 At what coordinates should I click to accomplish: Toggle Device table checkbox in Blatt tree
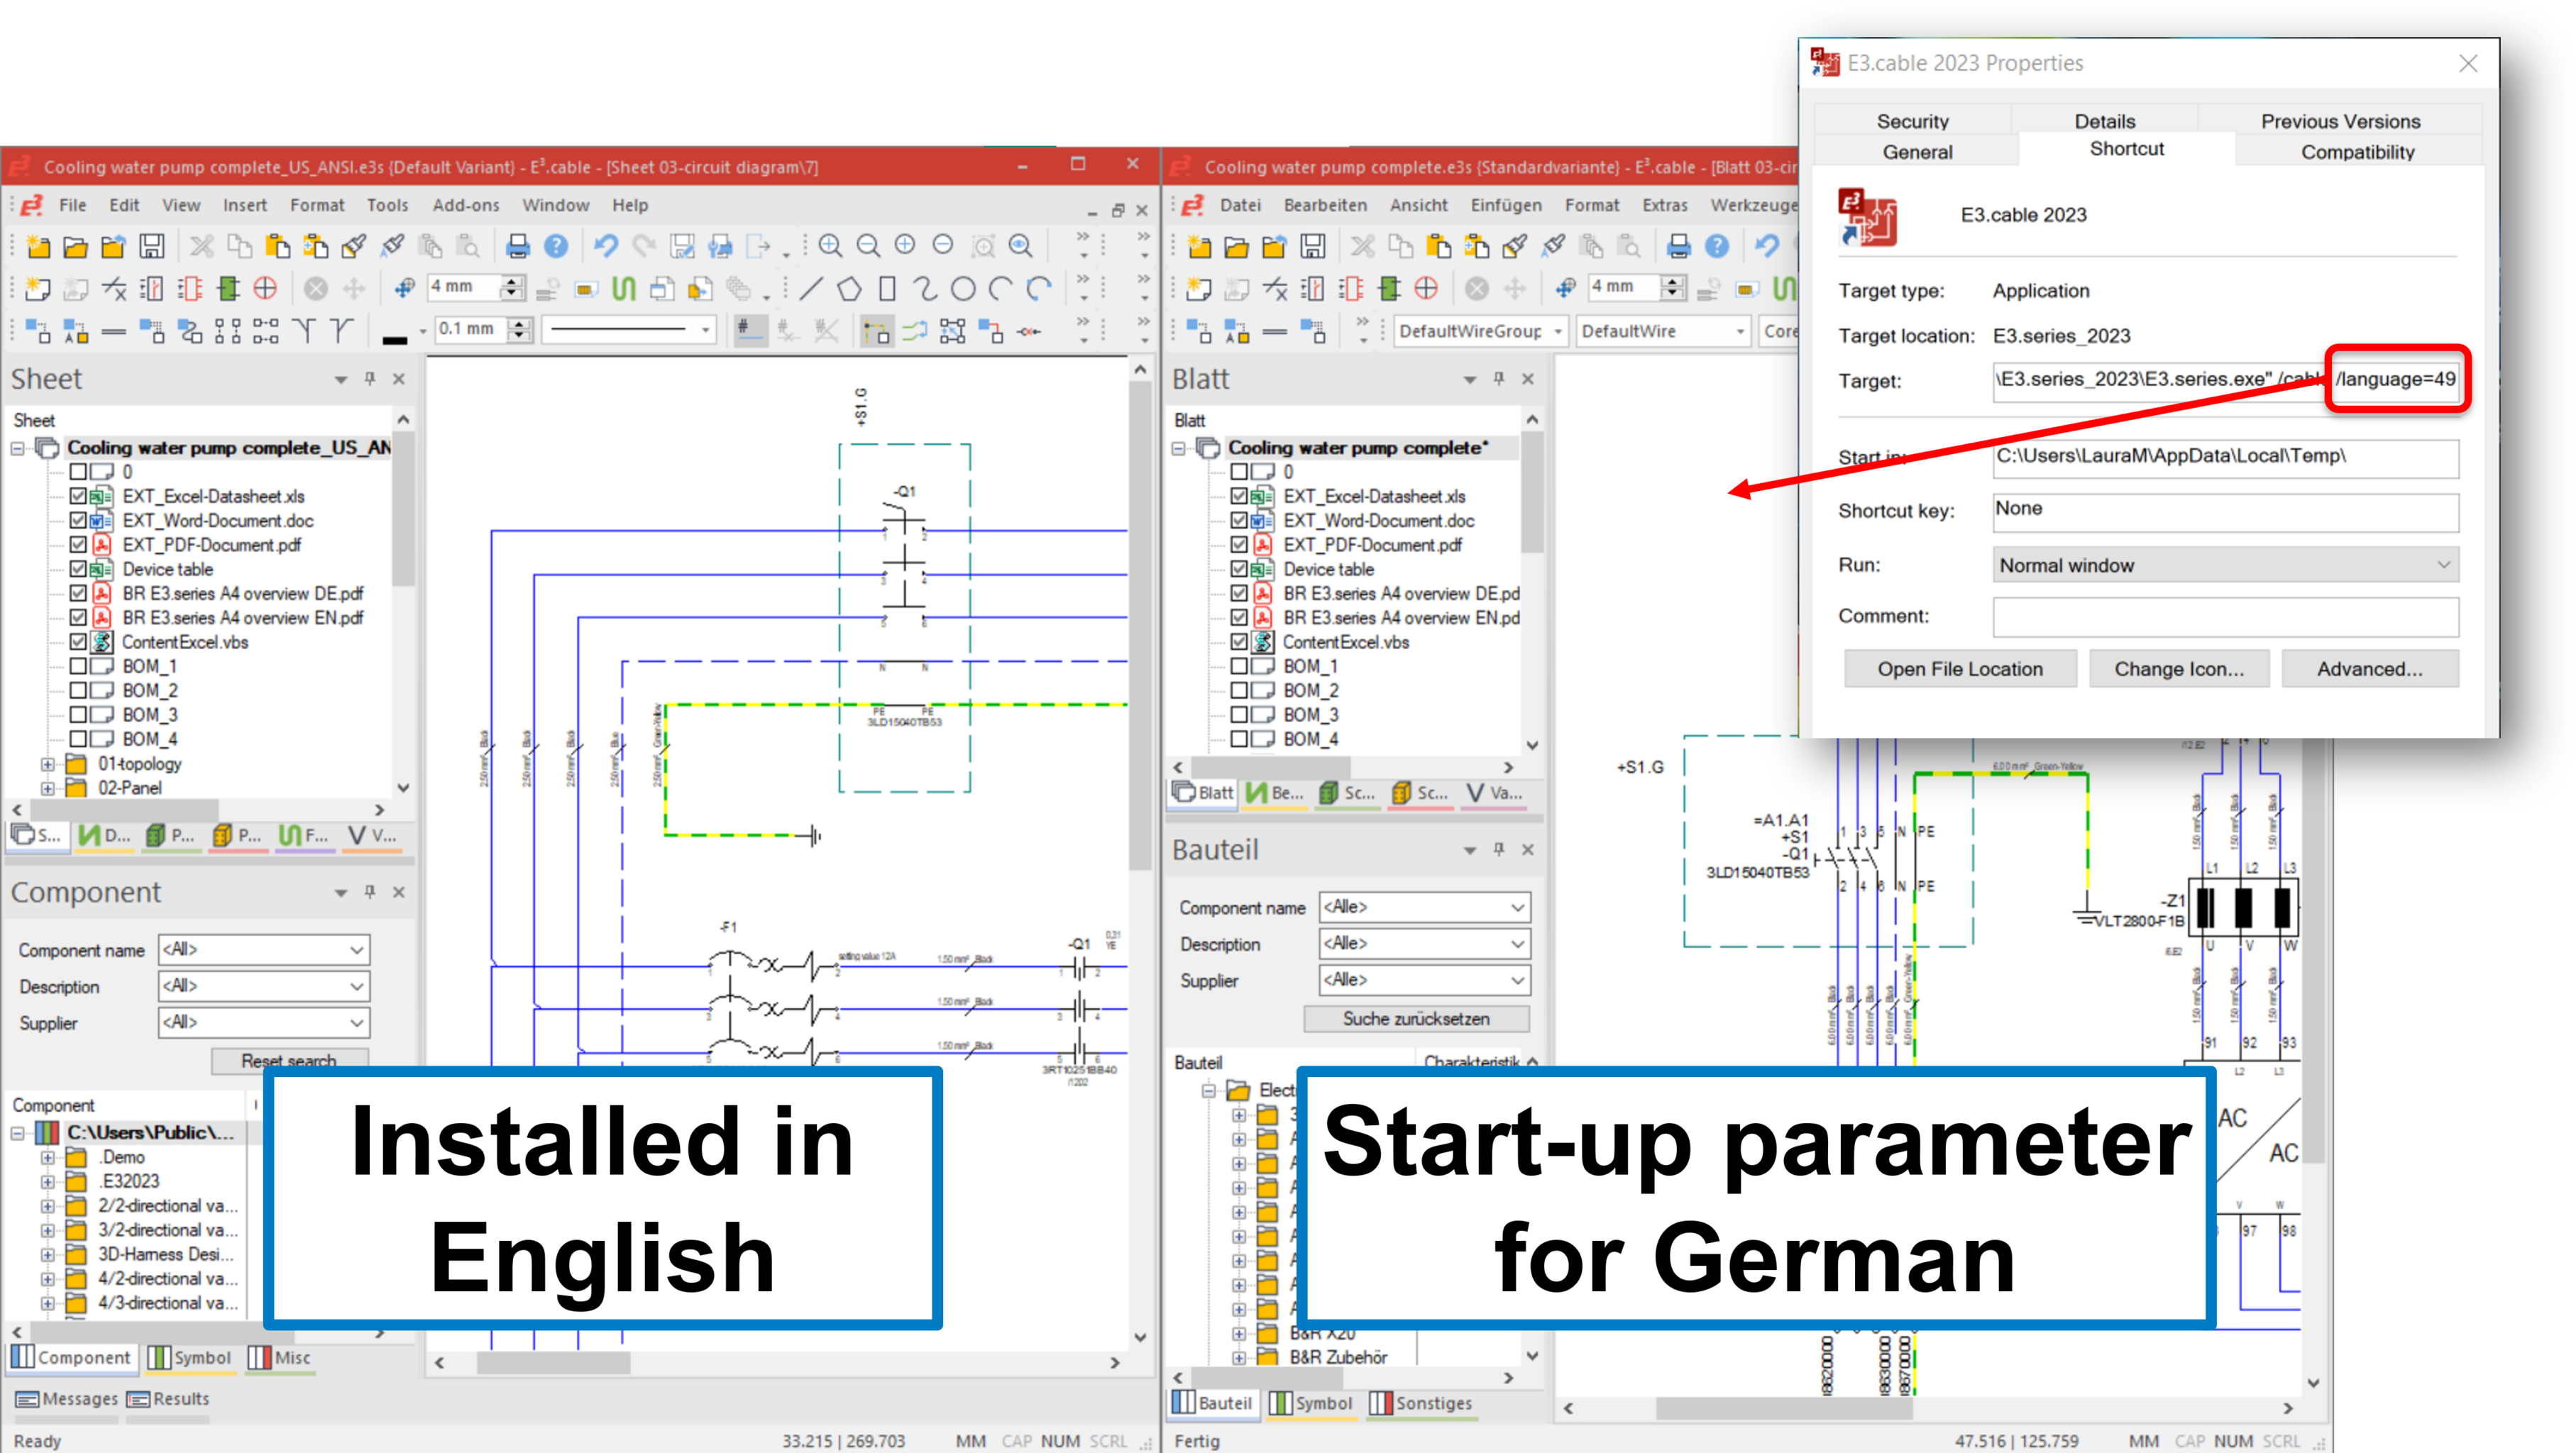[x=1239, y=569]
